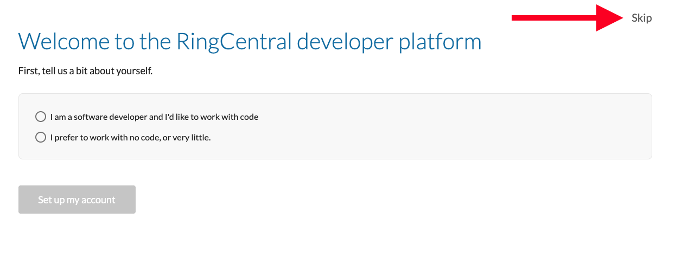Click the word RingCentral in the heading

pyautogui.click(x=233, y=41)
